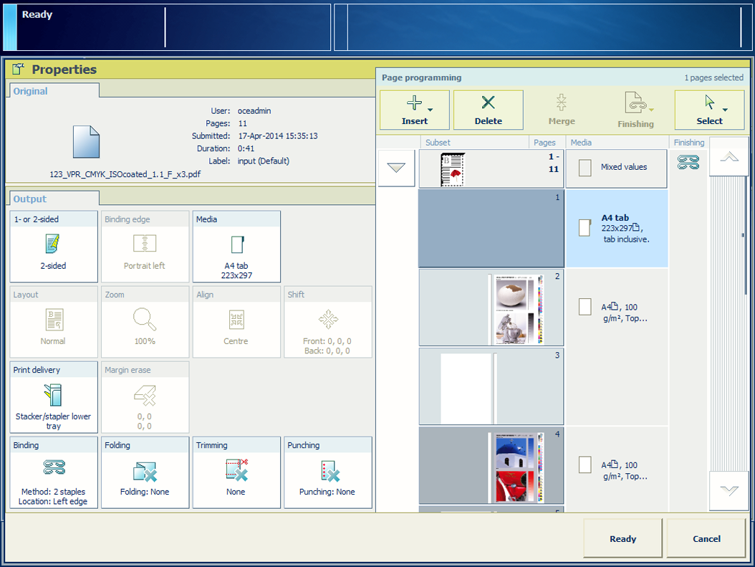The image size is (755, 567).
Task: Click the staple Finishing icon in list
Action: (688, 163)
